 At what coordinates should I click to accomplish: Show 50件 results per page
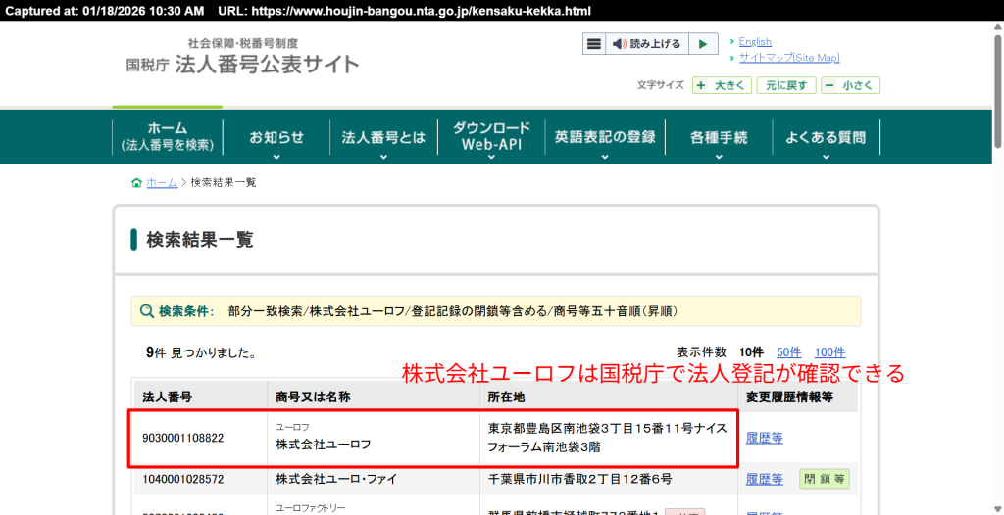tap(789, 352)
